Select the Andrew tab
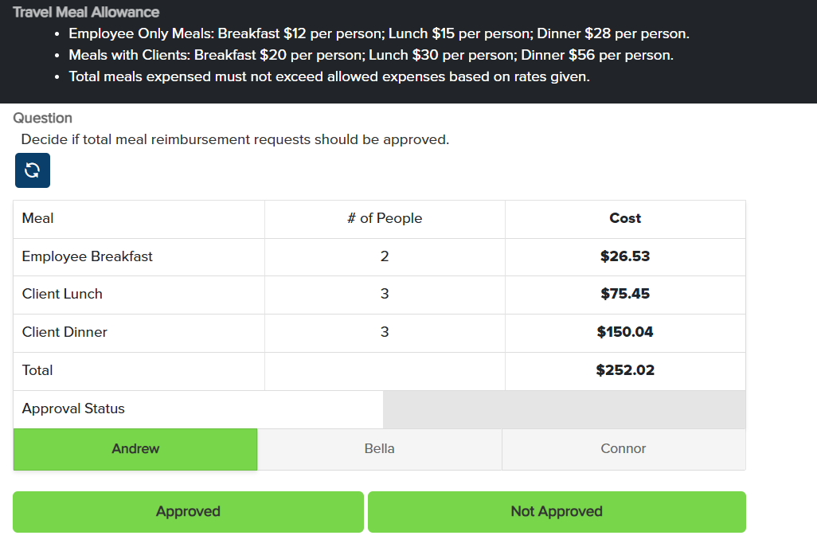Screen dimensions: 817x551 135,449
